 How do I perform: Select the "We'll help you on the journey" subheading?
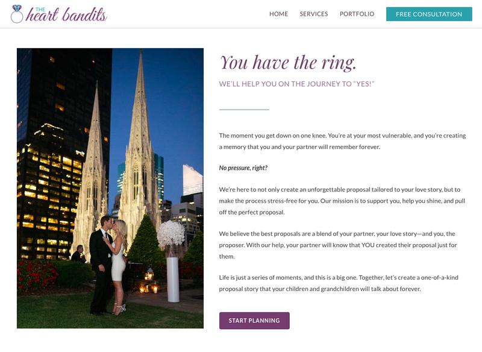297,84
